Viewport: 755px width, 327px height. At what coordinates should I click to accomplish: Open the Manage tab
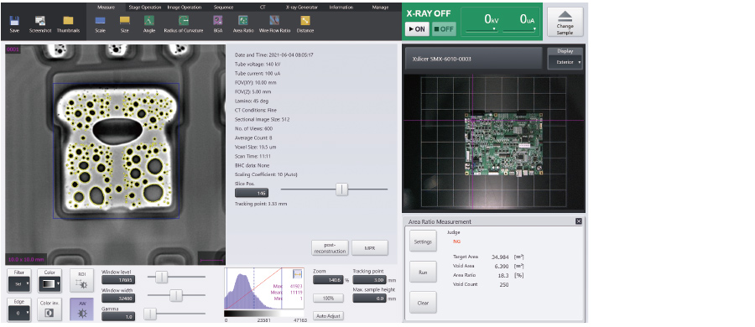tap(380, 8)
